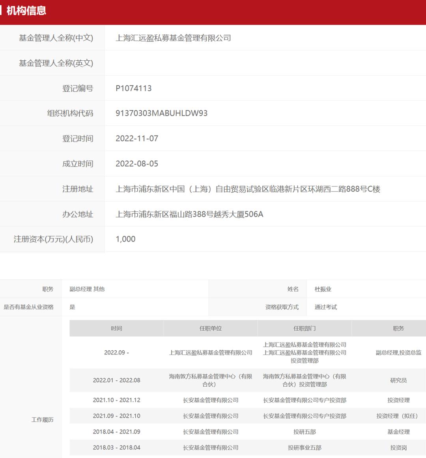The width and height of the screenshot is (426, 458).
Task: Select the title '投资岗'
Action: 398,447
